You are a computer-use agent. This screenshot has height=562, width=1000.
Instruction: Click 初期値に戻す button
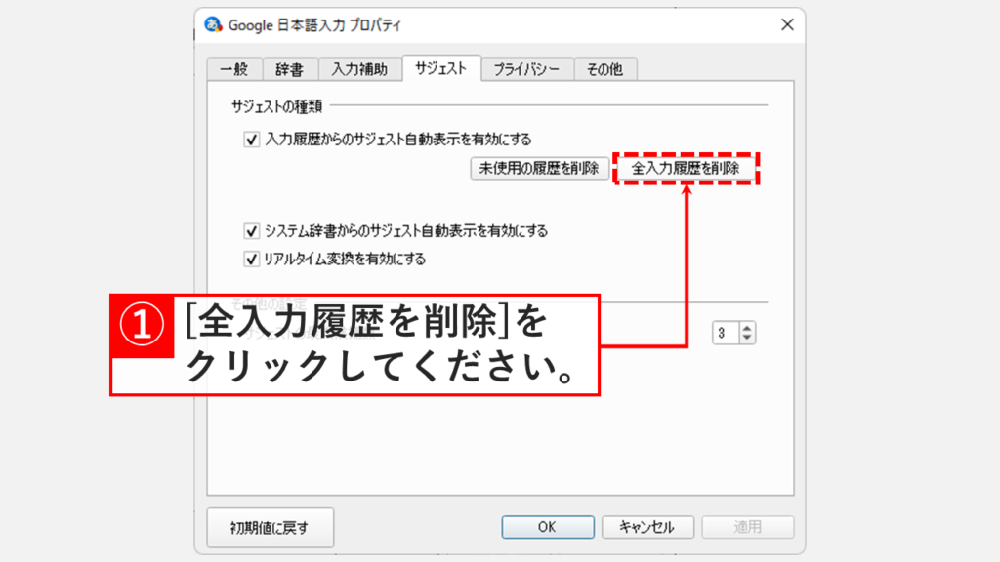point(271,528)
